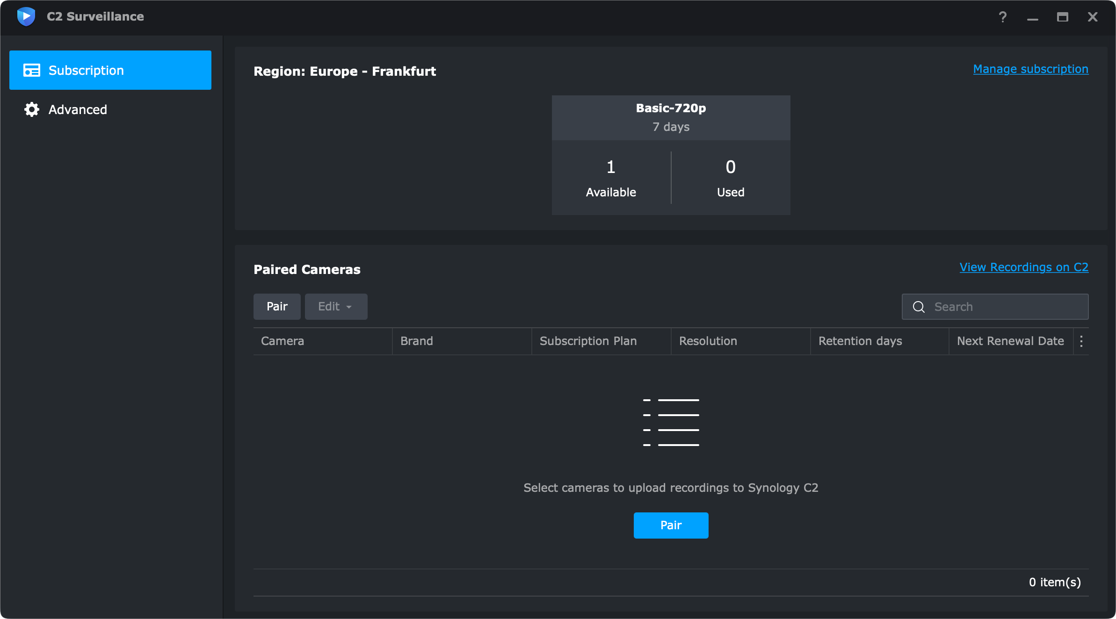Sort by Subscription Plan column
The image size is (1116, 619).
(x=601, y=341)
